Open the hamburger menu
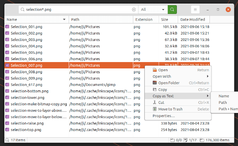Image resolution: width=238 pixels, height=146 pixels. (x=195, y=10)
